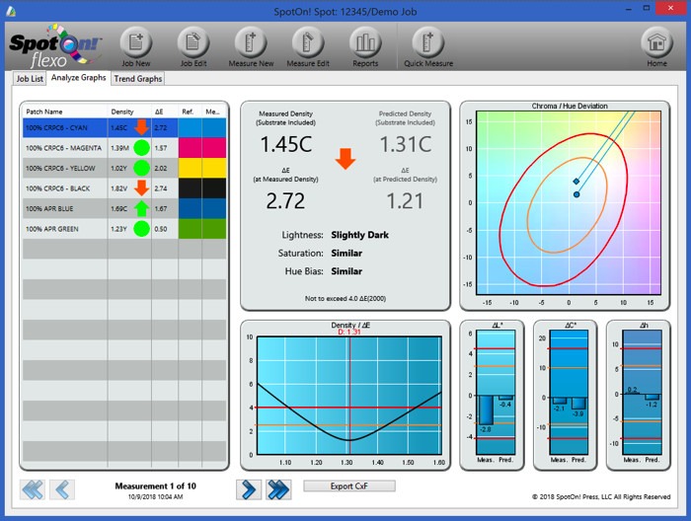Click the ΔL* bar chart

pos(496,392)
